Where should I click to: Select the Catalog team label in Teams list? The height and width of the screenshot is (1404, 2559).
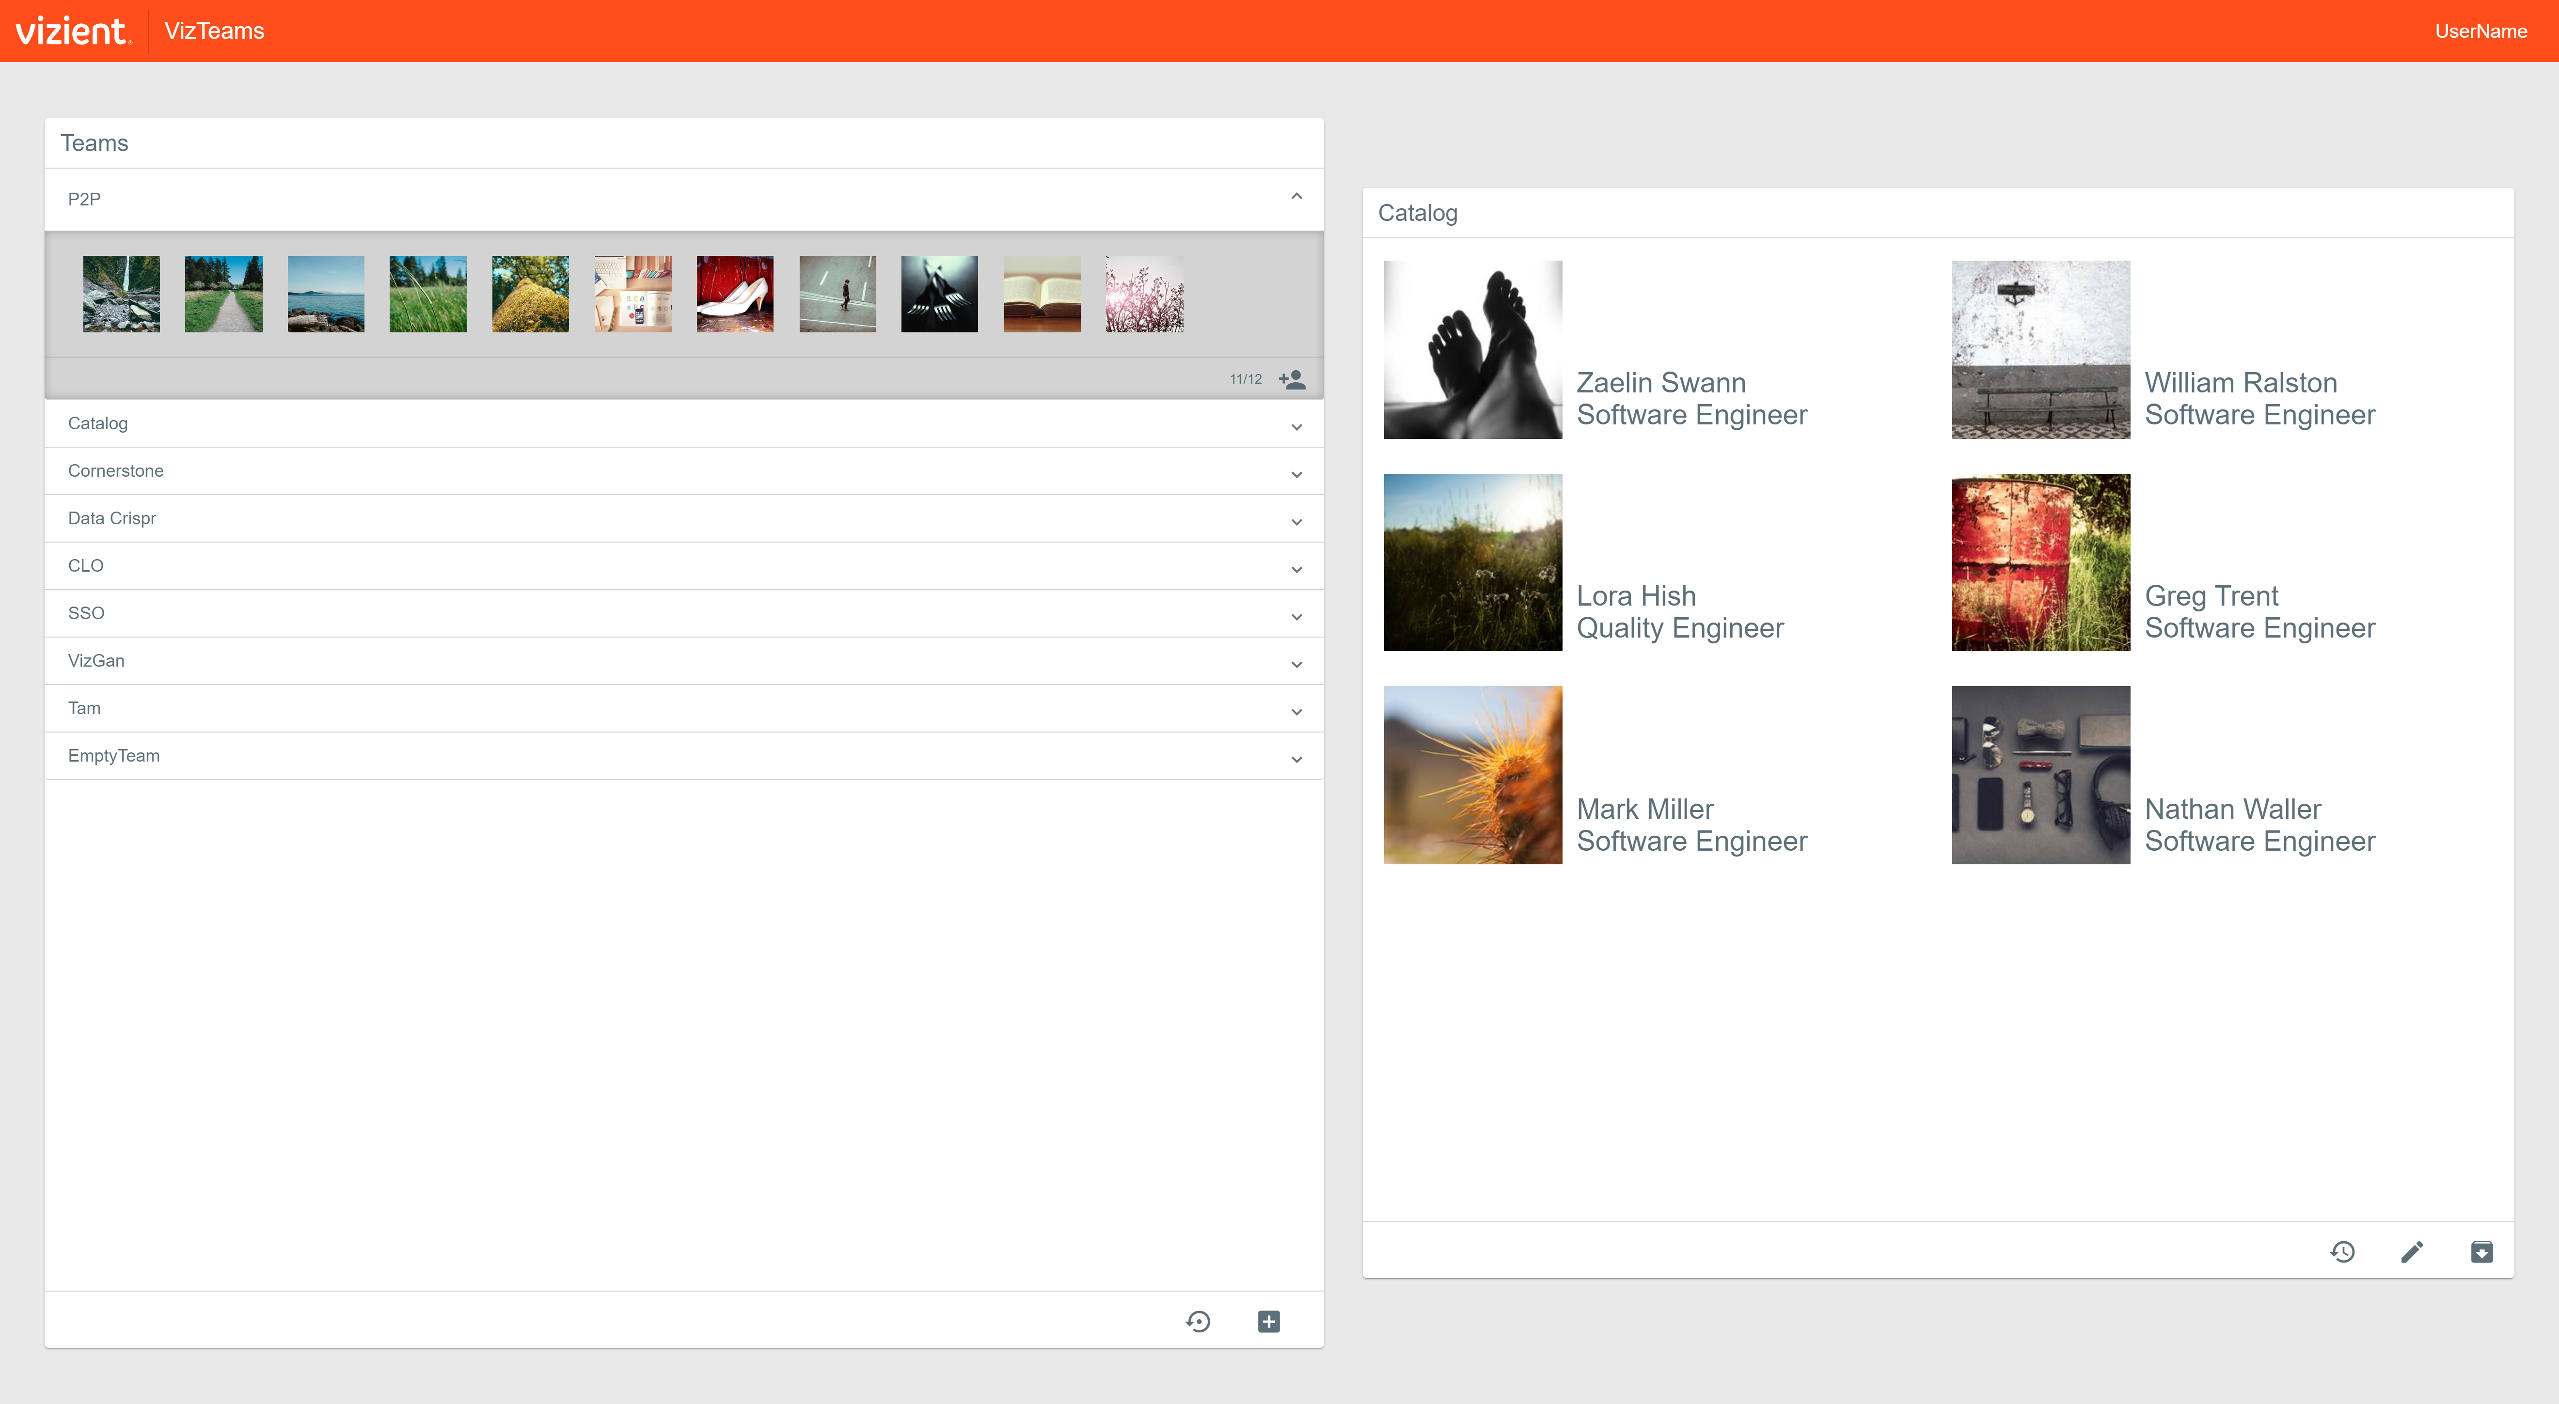tap(97, 423)
